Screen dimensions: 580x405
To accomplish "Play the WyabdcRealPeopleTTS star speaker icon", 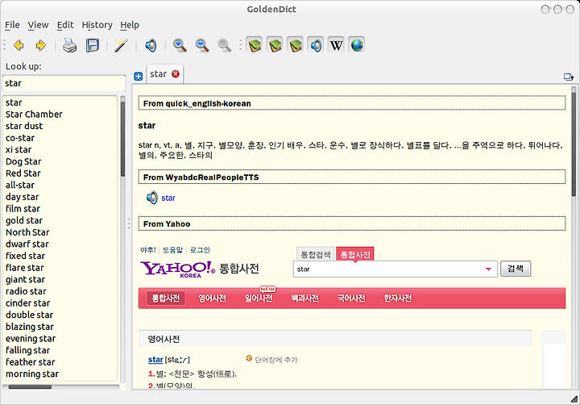I will pos(151,198).
